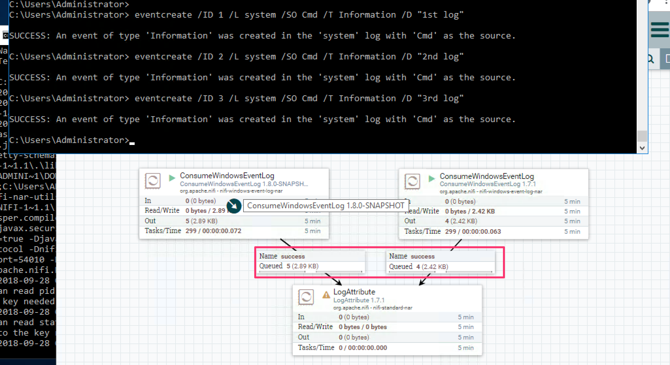Click running status arrow on left ConsumeWindowsEventLog
The image size is (670, 365).
click(172, 178)
